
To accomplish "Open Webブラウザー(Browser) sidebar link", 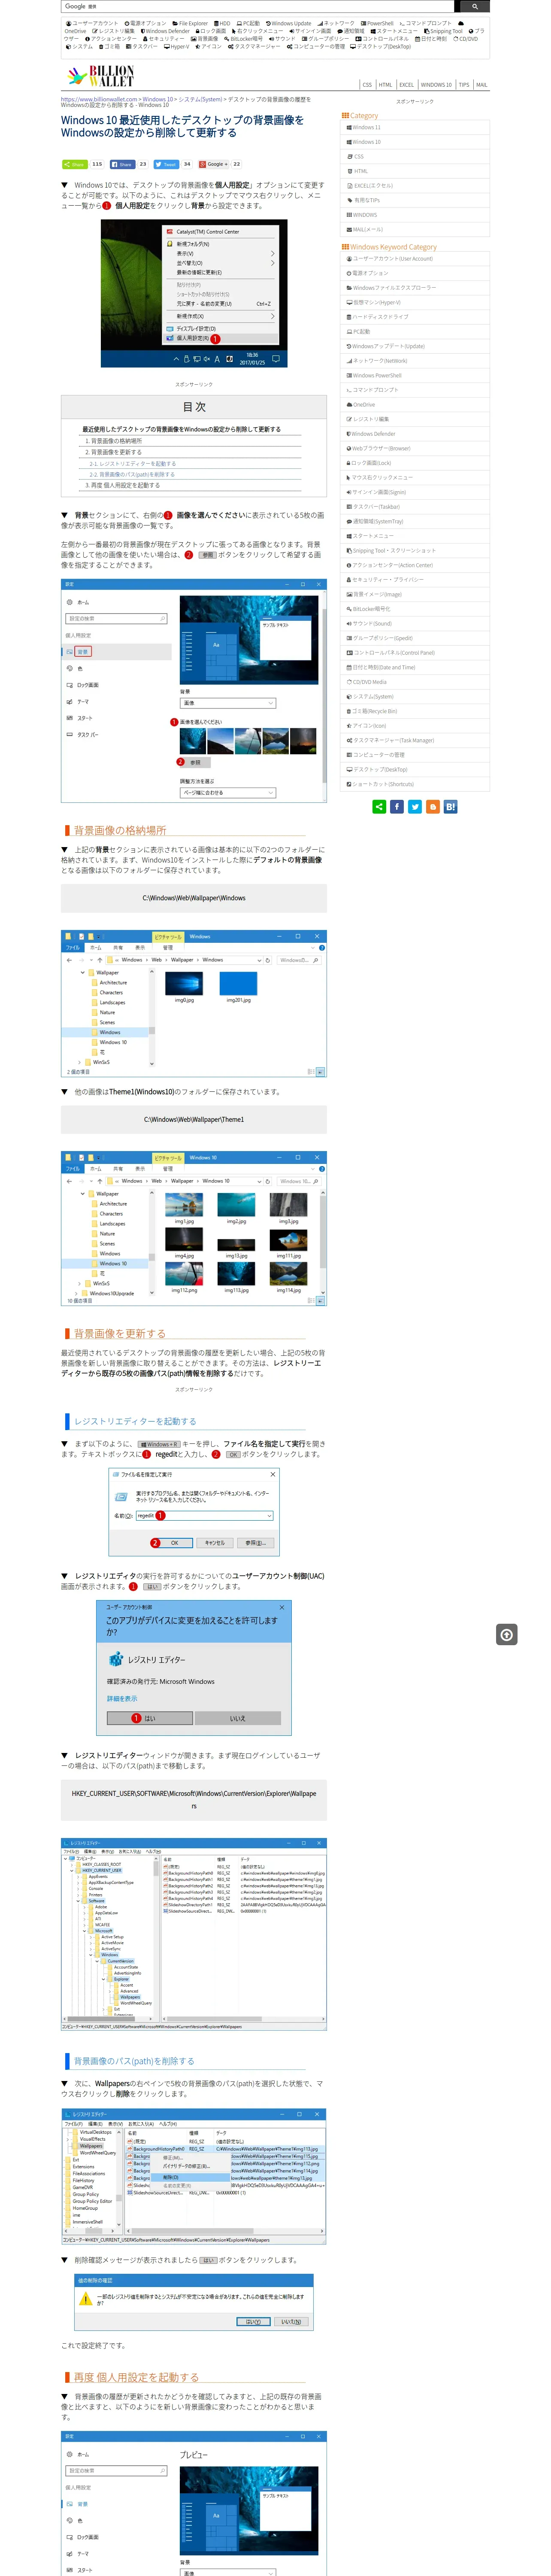I will (x=381, y=448).
